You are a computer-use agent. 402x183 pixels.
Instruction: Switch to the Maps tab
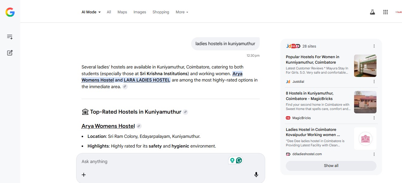pyautogui.click(x=122, y=12)
